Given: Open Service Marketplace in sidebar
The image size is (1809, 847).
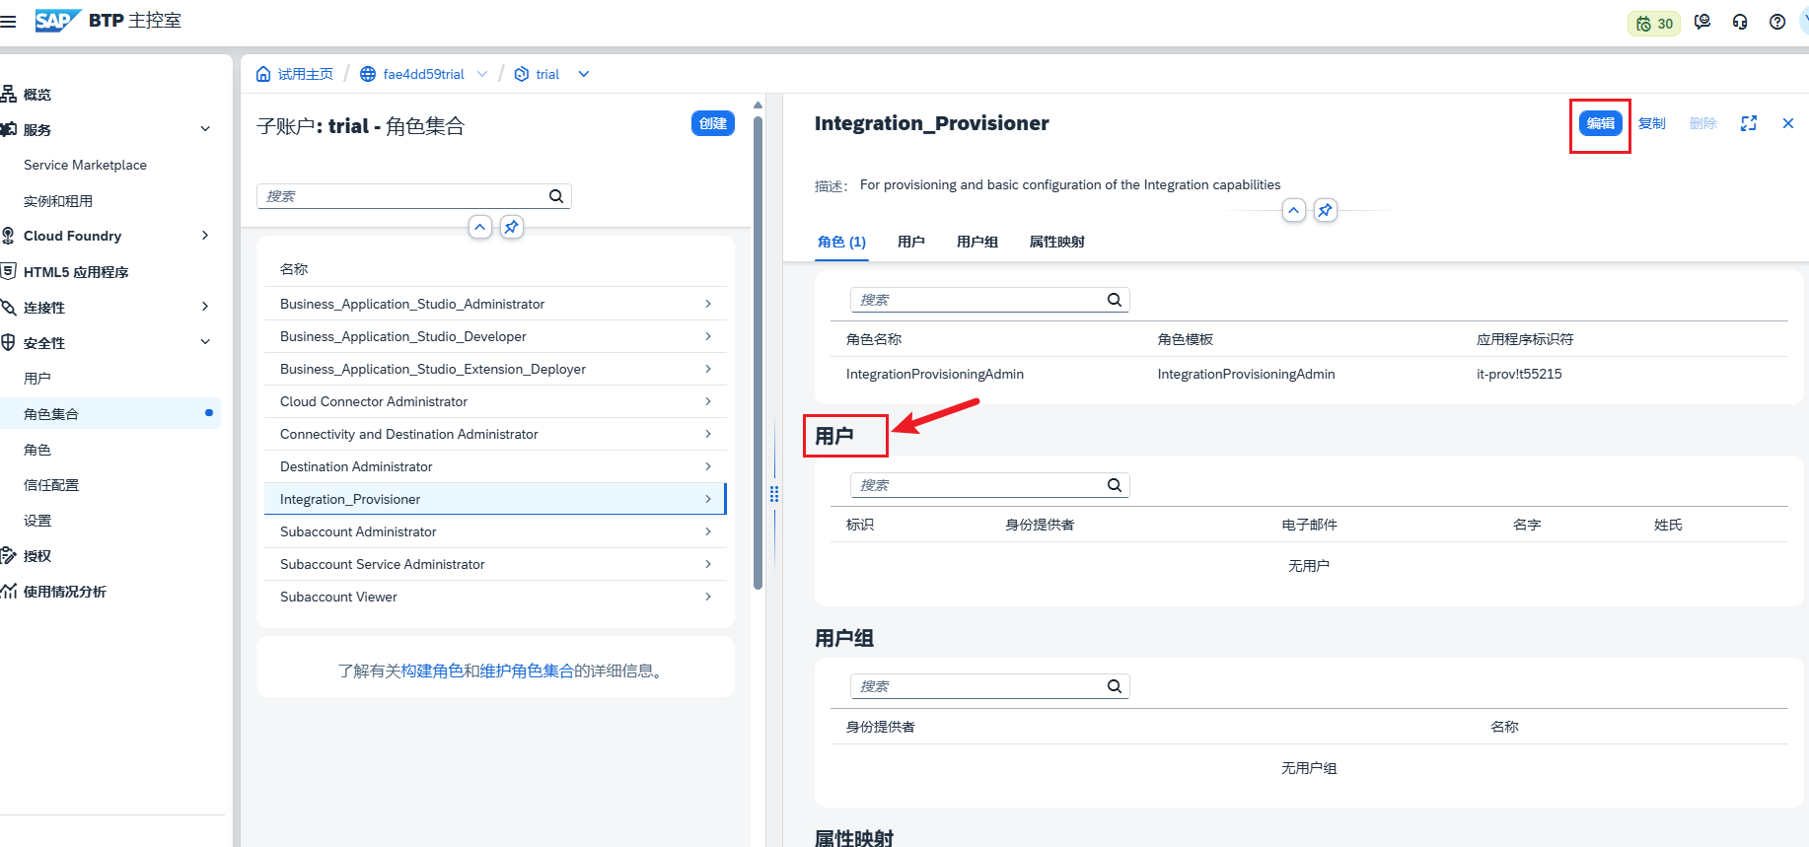Looking at the screenshot, I should coord(85,165).
